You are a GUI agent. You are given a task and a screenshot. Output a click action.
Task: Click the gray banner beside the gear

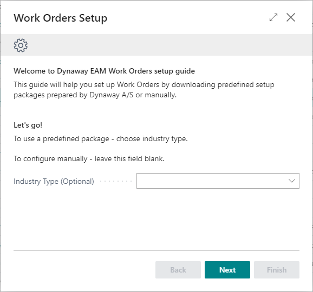[x=169, y=45]
